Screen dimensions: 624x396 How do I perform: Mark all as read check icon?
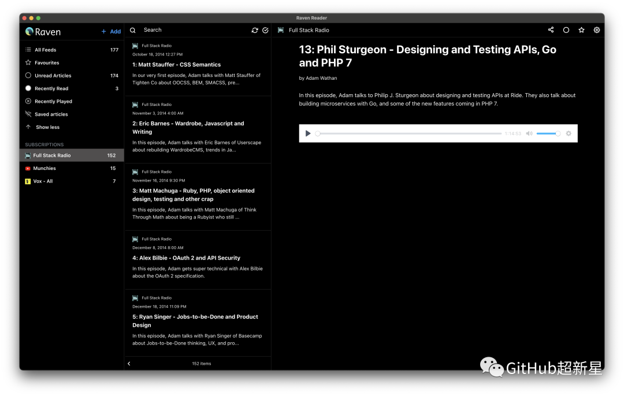pos(265,30)
